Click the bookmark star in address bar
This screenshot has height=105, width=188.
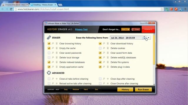pos(162,9)
